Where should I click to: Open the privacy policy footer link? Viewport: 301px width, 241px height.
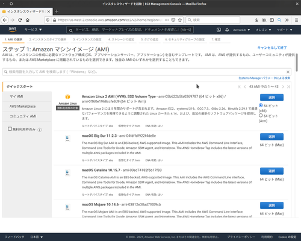pos(241,237)
